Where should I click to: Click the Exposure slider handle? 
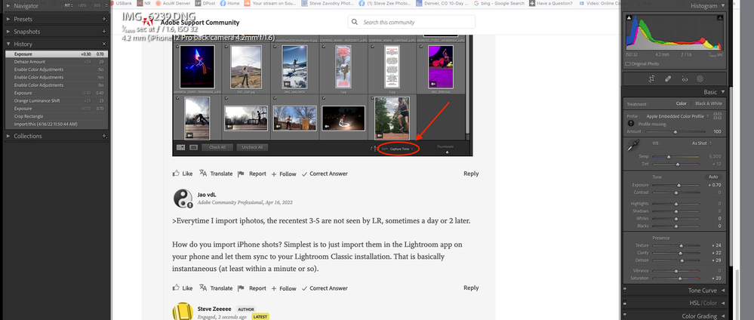tap(679, 185)
